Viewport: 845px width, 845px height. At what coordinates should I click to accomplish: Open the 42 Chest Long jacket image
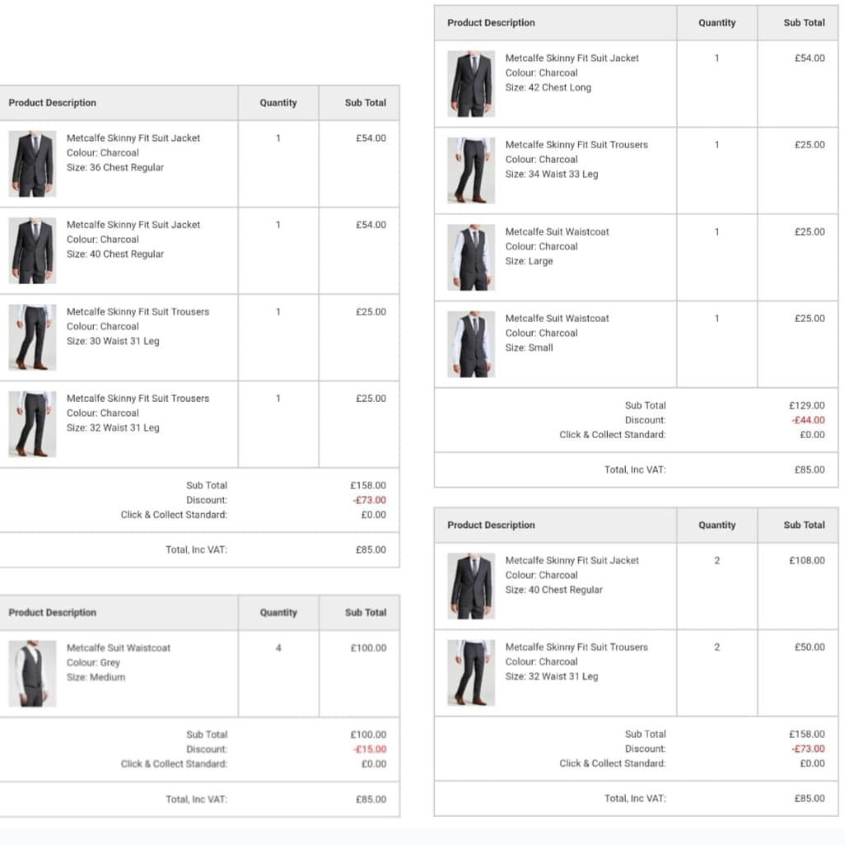click(472, 83)
